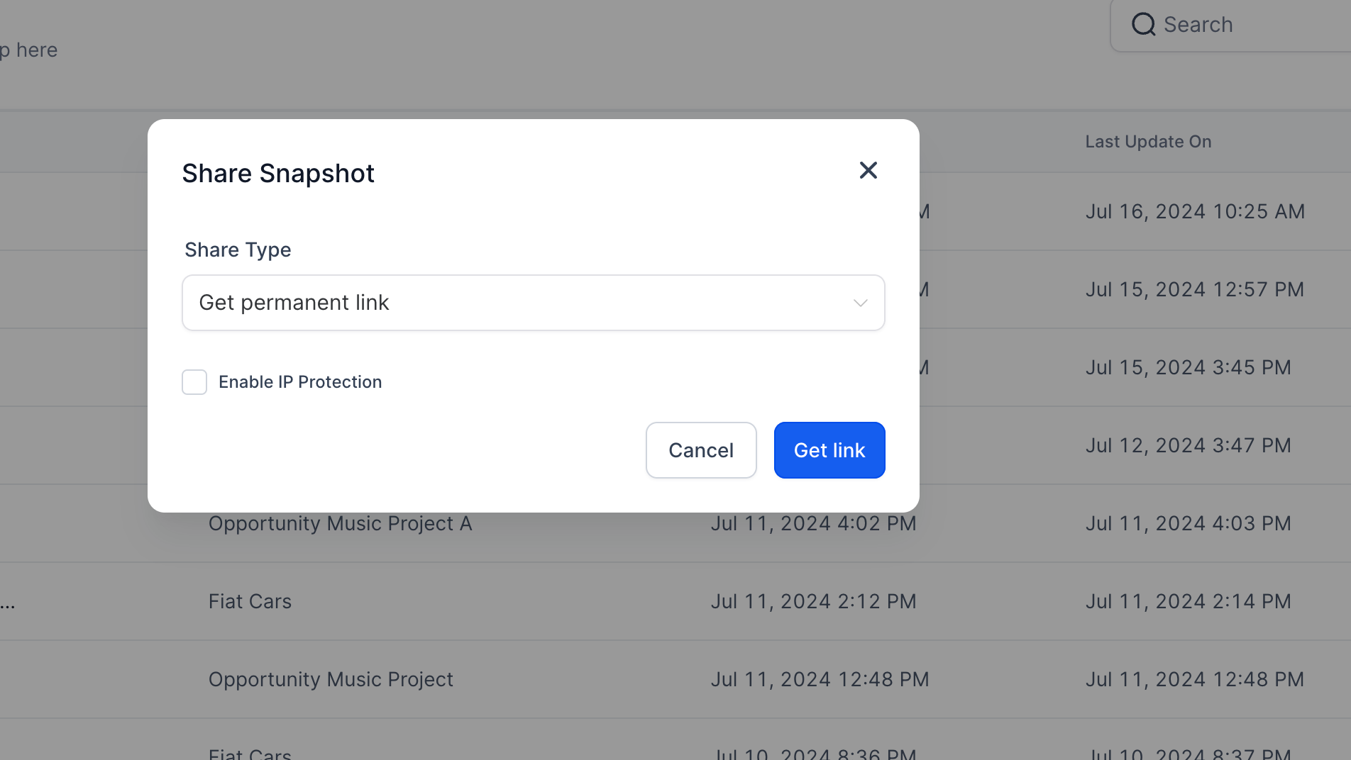Click the Get permanent link text
The image size is (1351, 760).
pos(294,303)
